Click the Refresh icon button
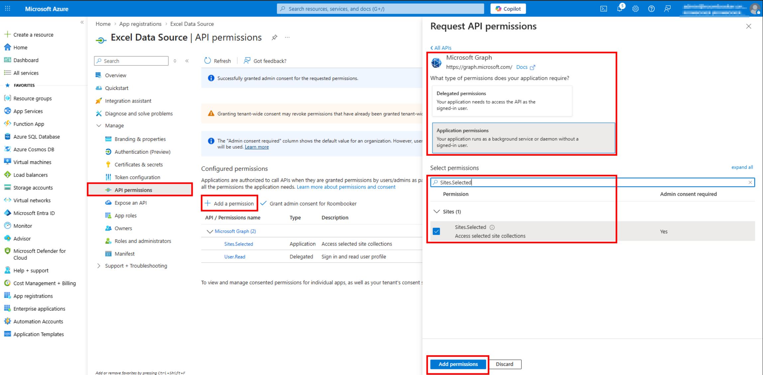Viewport: 763px width, 375px height. click(x=208, y=61)
